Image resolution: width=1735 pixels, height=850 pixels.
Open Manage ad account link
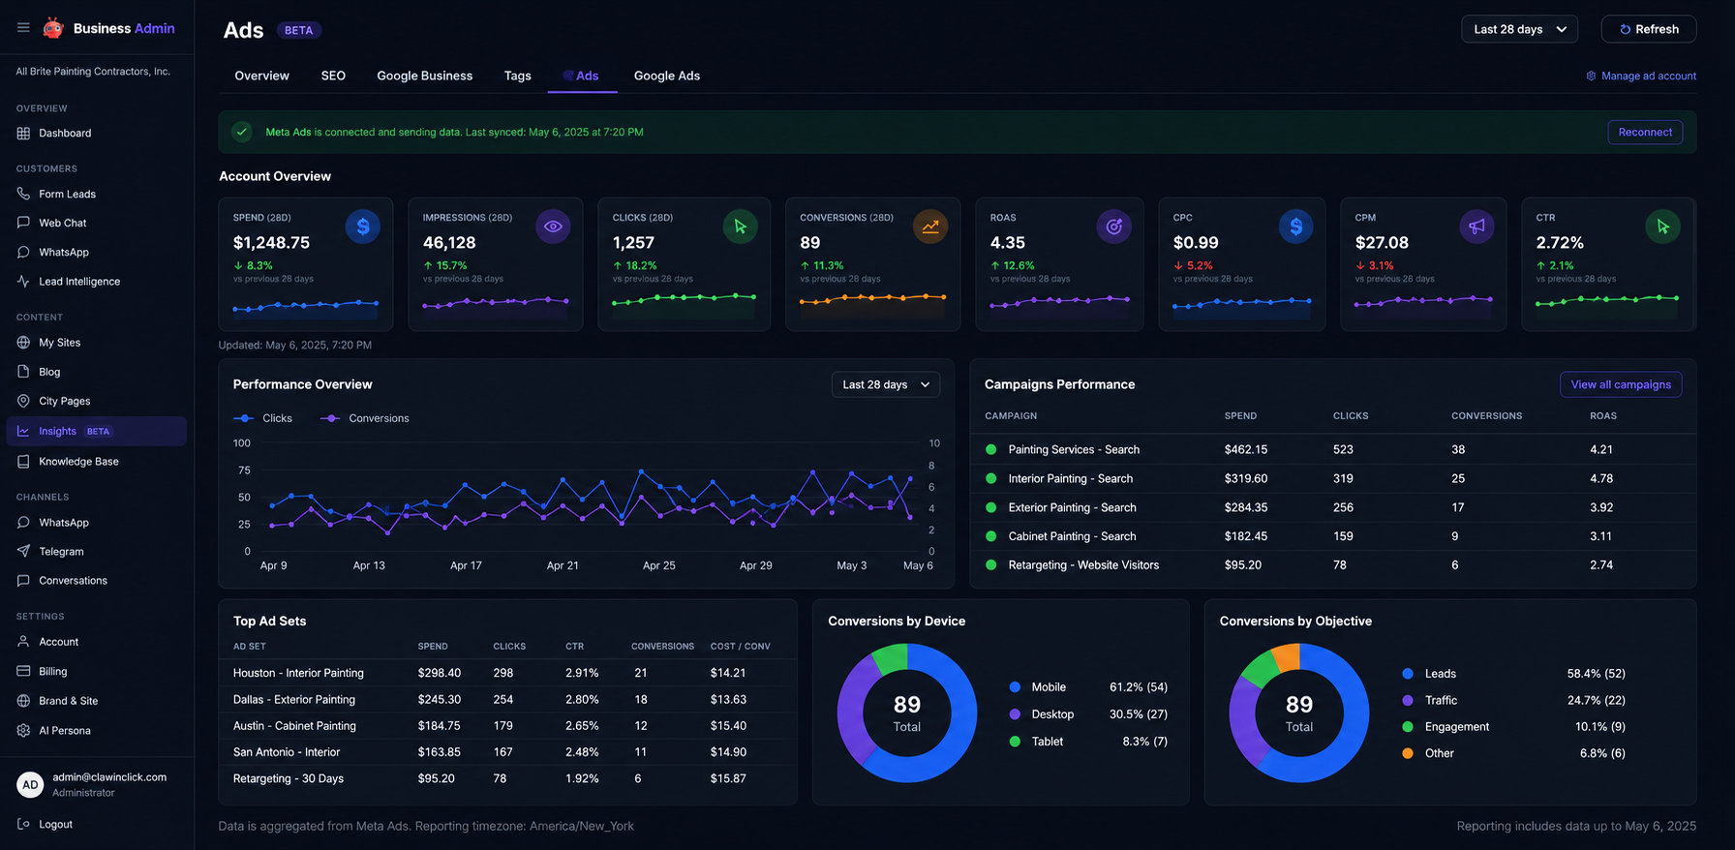click(1641, 76)
